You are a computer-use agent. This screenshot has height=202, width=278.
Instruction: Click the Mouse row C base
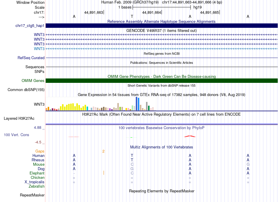[132, 165]
